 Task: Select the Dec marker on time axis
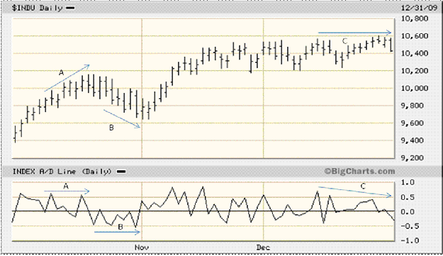(x=263, y=247)
